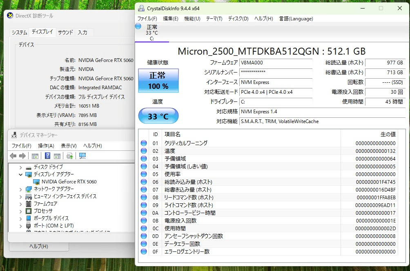Expand the ポート (COM と LPT) node

coord(21,226)
